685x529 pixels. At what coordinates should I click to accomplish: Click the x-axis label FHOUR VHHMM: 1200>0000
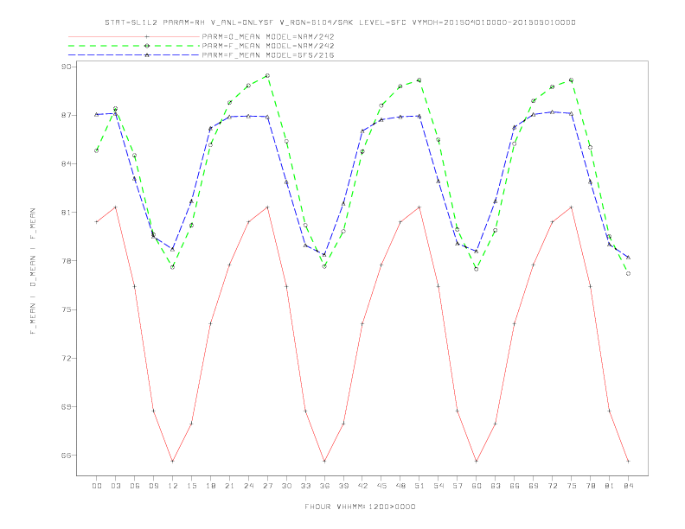pyautogui.click(x=360, y=507)
